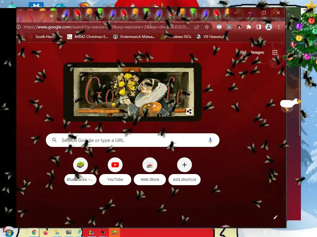Viewport: 317px width, 237px height.
Task: Share this page icon in address bar
Action: pos(197,27)
